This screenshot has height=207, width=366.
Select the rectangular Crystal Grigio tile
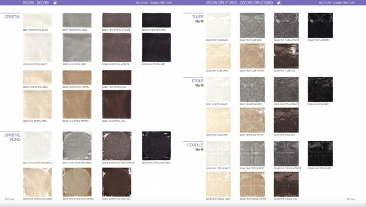pyautogui.click(x=77, y=21)
